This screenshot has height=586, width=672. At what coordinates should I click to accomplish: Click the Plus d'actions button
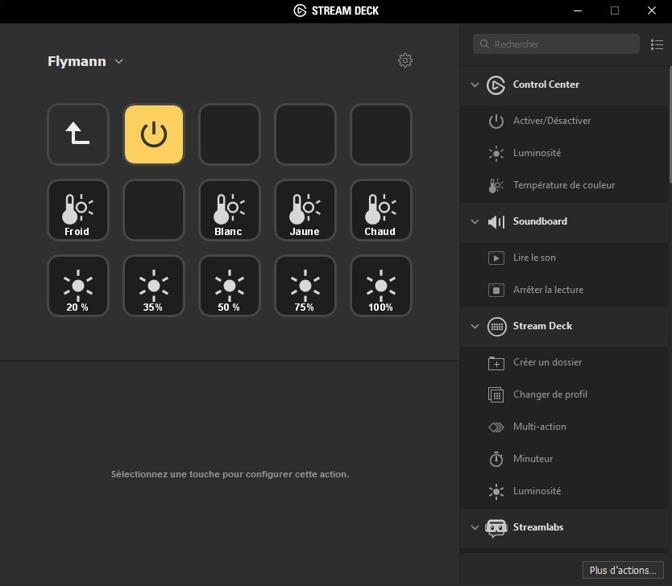click(x=623, y=570)
